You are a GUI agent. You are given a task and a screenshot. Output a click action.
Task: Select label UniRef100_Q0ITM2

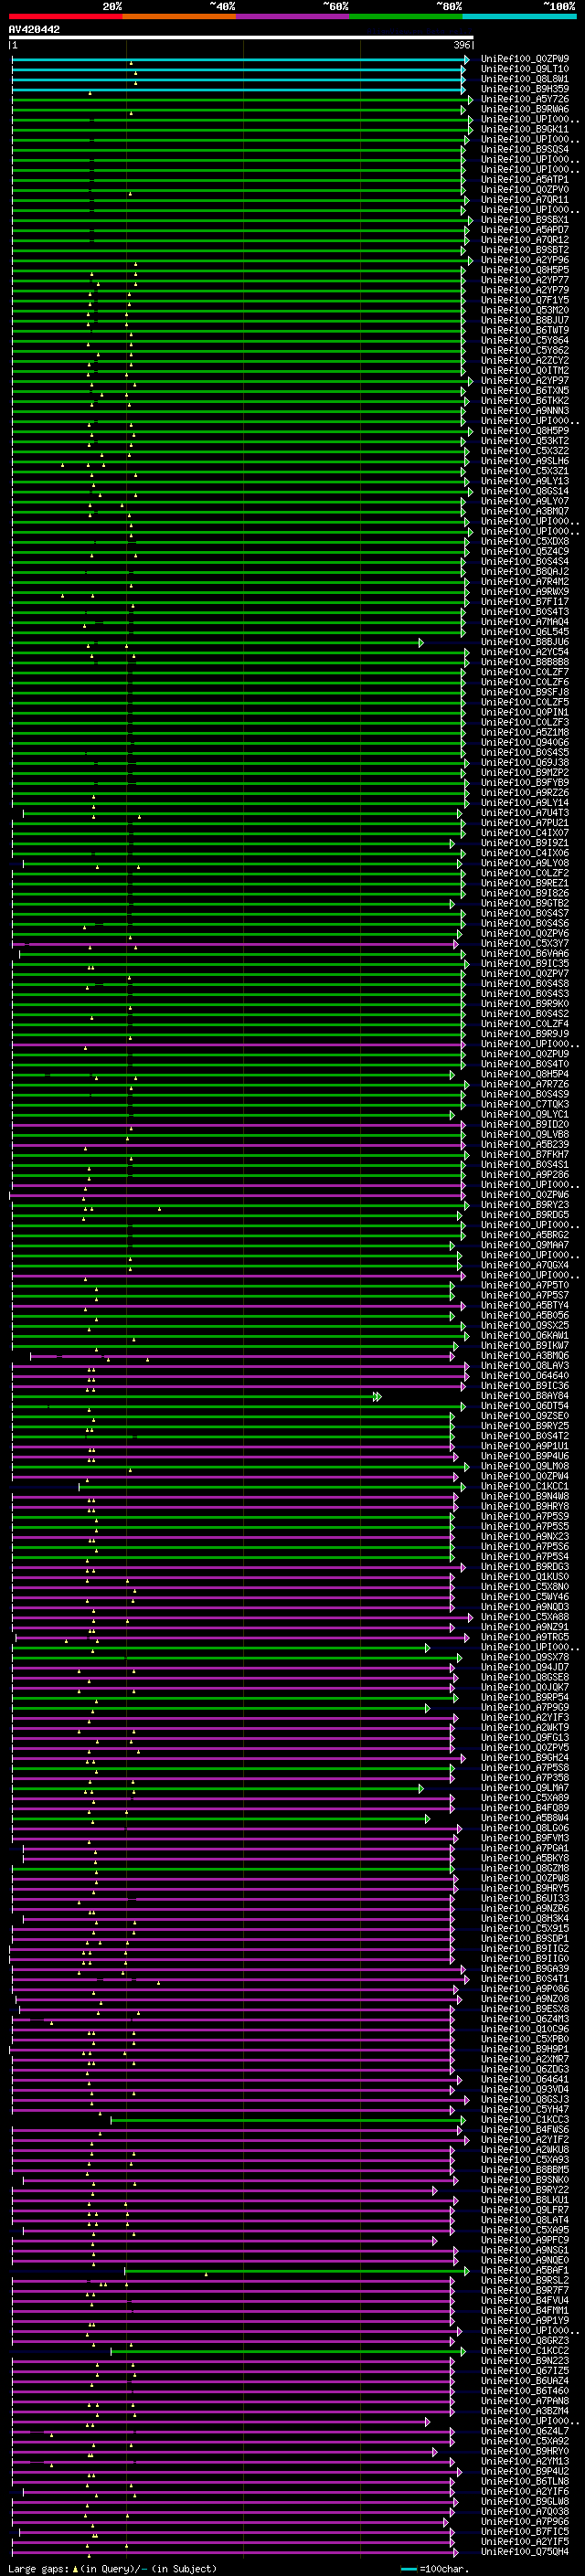click(524, 371)
